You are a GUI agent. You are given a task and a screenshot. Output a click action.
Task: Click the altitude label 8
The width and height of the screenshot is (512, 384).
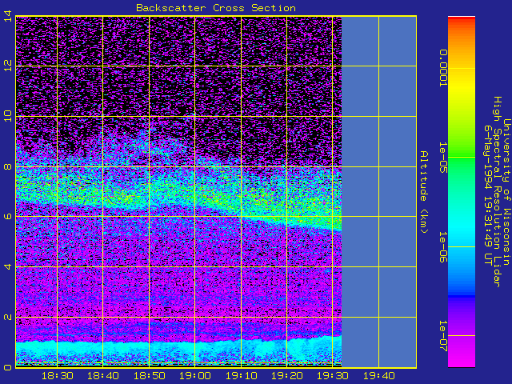click(x=8, y=167)
